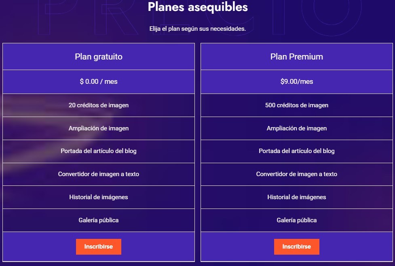Click the Elija el plan según sus necesidades text
The height and width of the screenshot is (266, 395).
pos(198,29)
